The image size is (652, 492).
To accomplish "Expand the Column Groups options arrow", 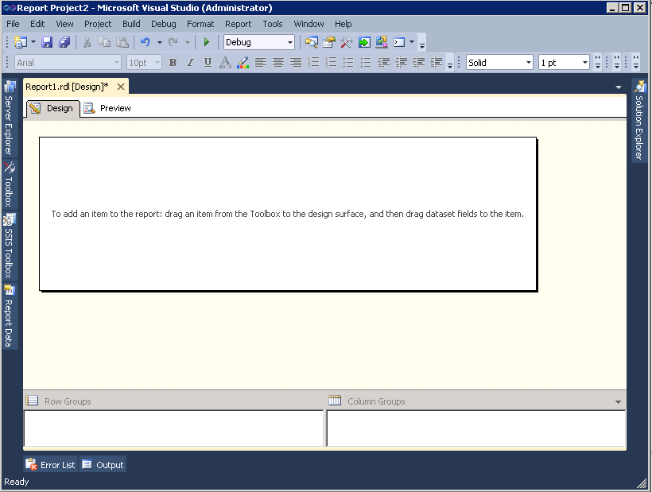I will 619,402.
